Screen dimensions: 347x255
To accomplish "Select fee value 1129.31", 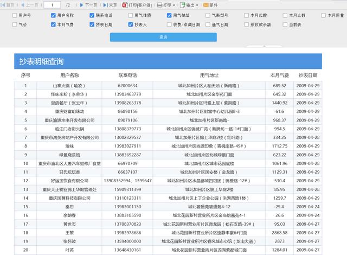I will pos(280,172).
